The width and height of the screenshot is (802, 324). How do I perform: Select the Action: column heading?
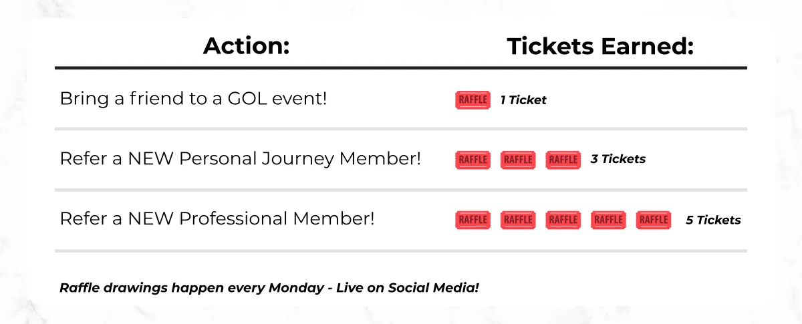(x=246, y=46)
